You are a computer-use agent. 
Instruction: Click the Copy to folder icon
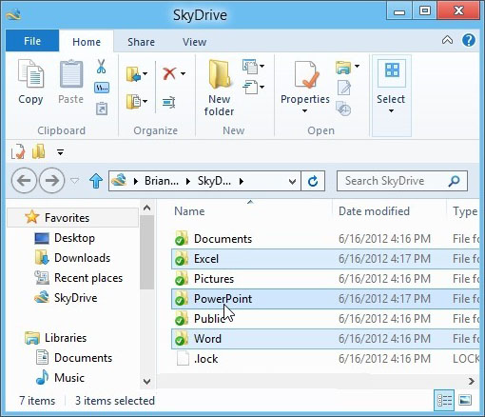tap(133, 102)
